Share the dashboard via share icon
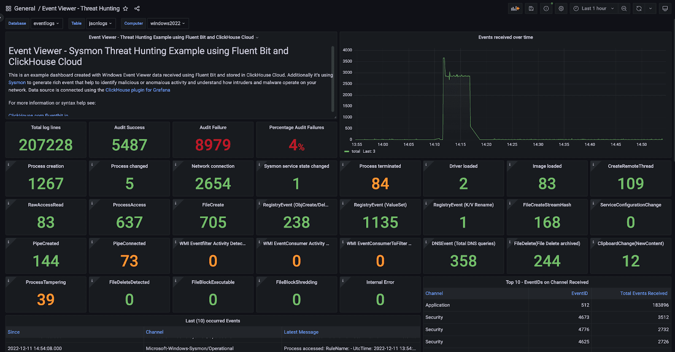Image resolution: width=675 pixels, height=352 pixels. pyautogui.click(x=137, y=8)
